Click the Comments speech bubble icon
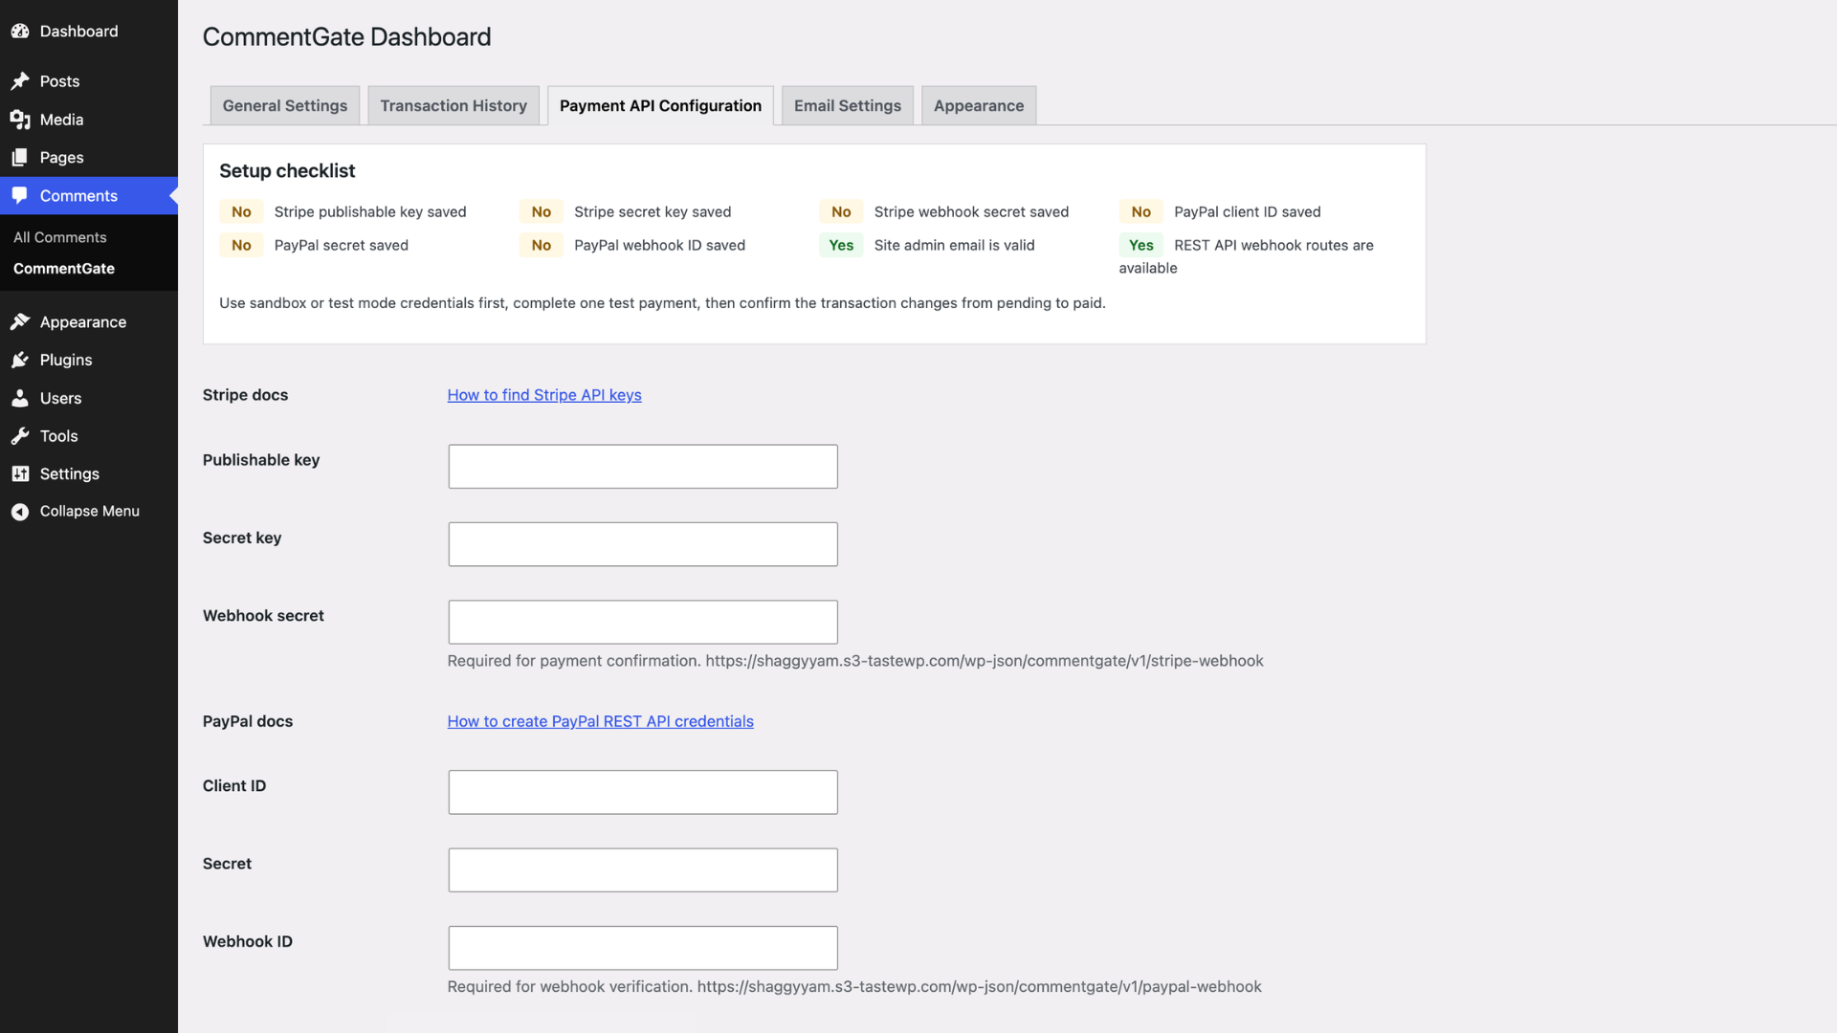The width and height of the screenshot is (1837, 1033). pyautogui.click(x=20, y=196)
